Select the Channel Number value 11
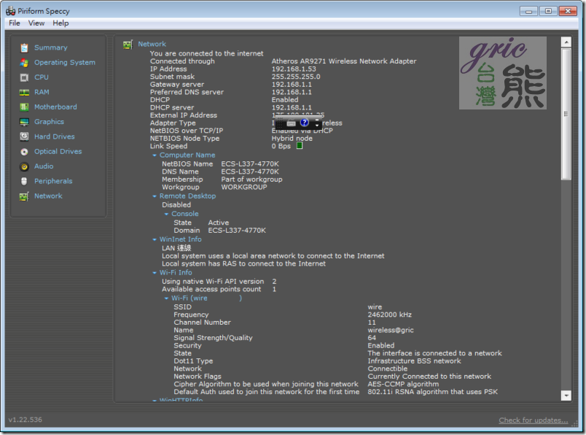The height and width of the screenshot is (435, 586). click(372, 323)
